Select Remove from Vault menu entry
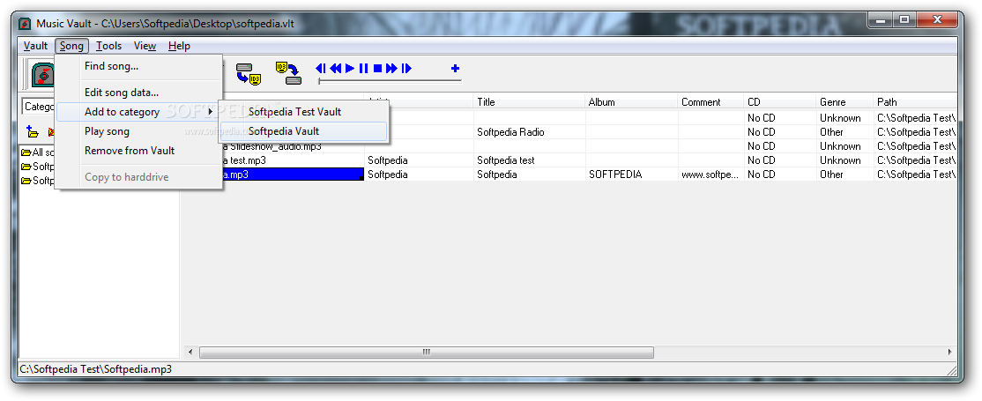982x401 pixels. coord(139,151)
